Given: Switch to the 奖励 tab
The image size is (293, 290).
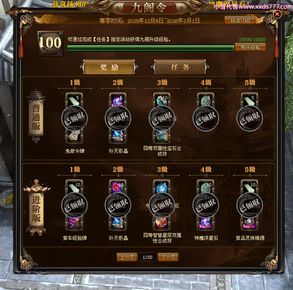Looking at the screenshot, I should coord(109,67).
